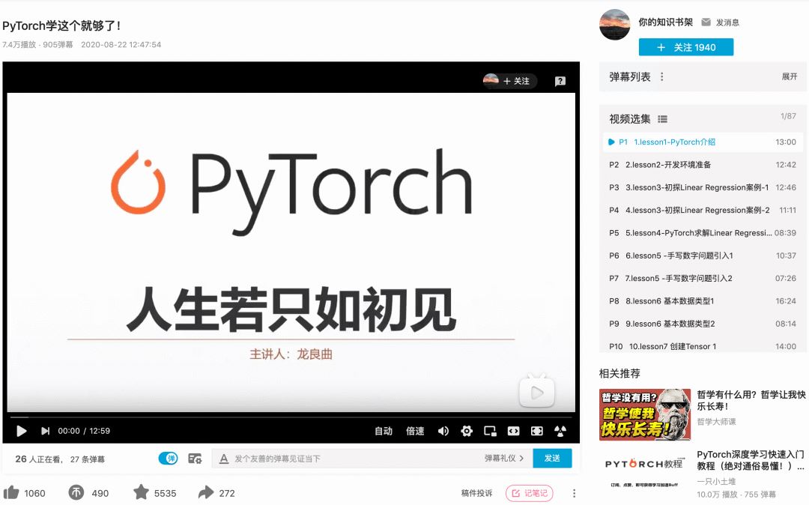The width and height of the screenshot is (809, 505).
Task: Follow the uploader via 关注 1940 button
Action: 685,47
